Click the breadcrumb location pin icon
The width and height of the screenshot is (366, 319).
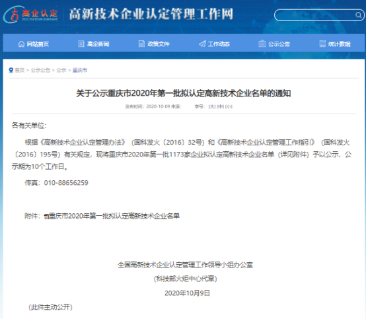[x=11, y=70]
